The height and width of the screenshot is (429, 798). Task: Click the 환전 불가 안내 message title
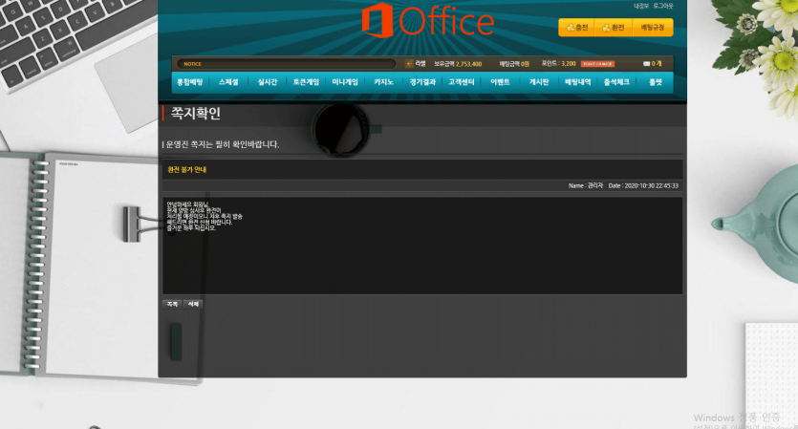coord(186,169)
